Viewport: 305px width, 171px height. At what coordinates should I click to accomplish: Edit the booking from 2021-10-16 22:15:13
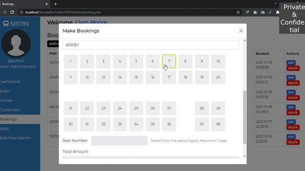coord(291,137)
